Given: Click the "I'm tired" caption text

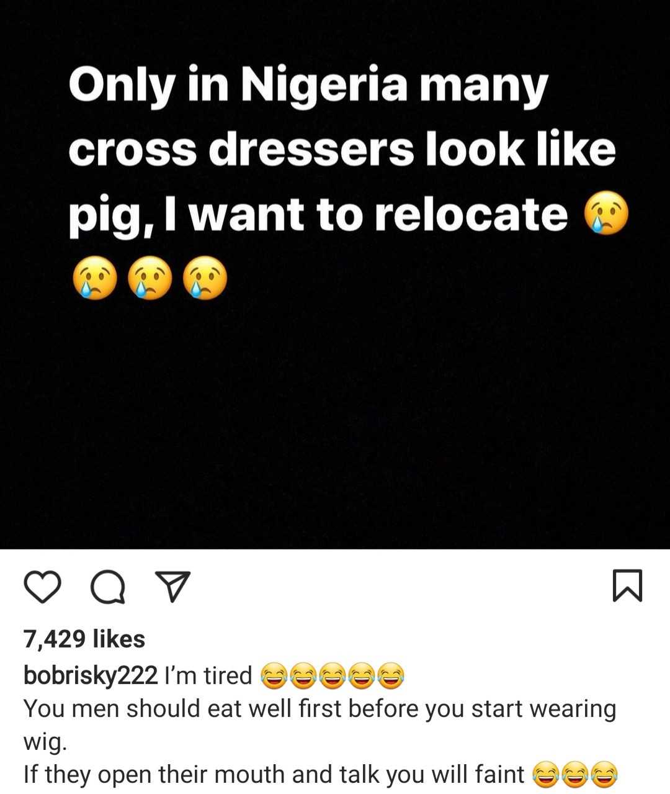Looking at the screenshot, I should pos(208,675).
